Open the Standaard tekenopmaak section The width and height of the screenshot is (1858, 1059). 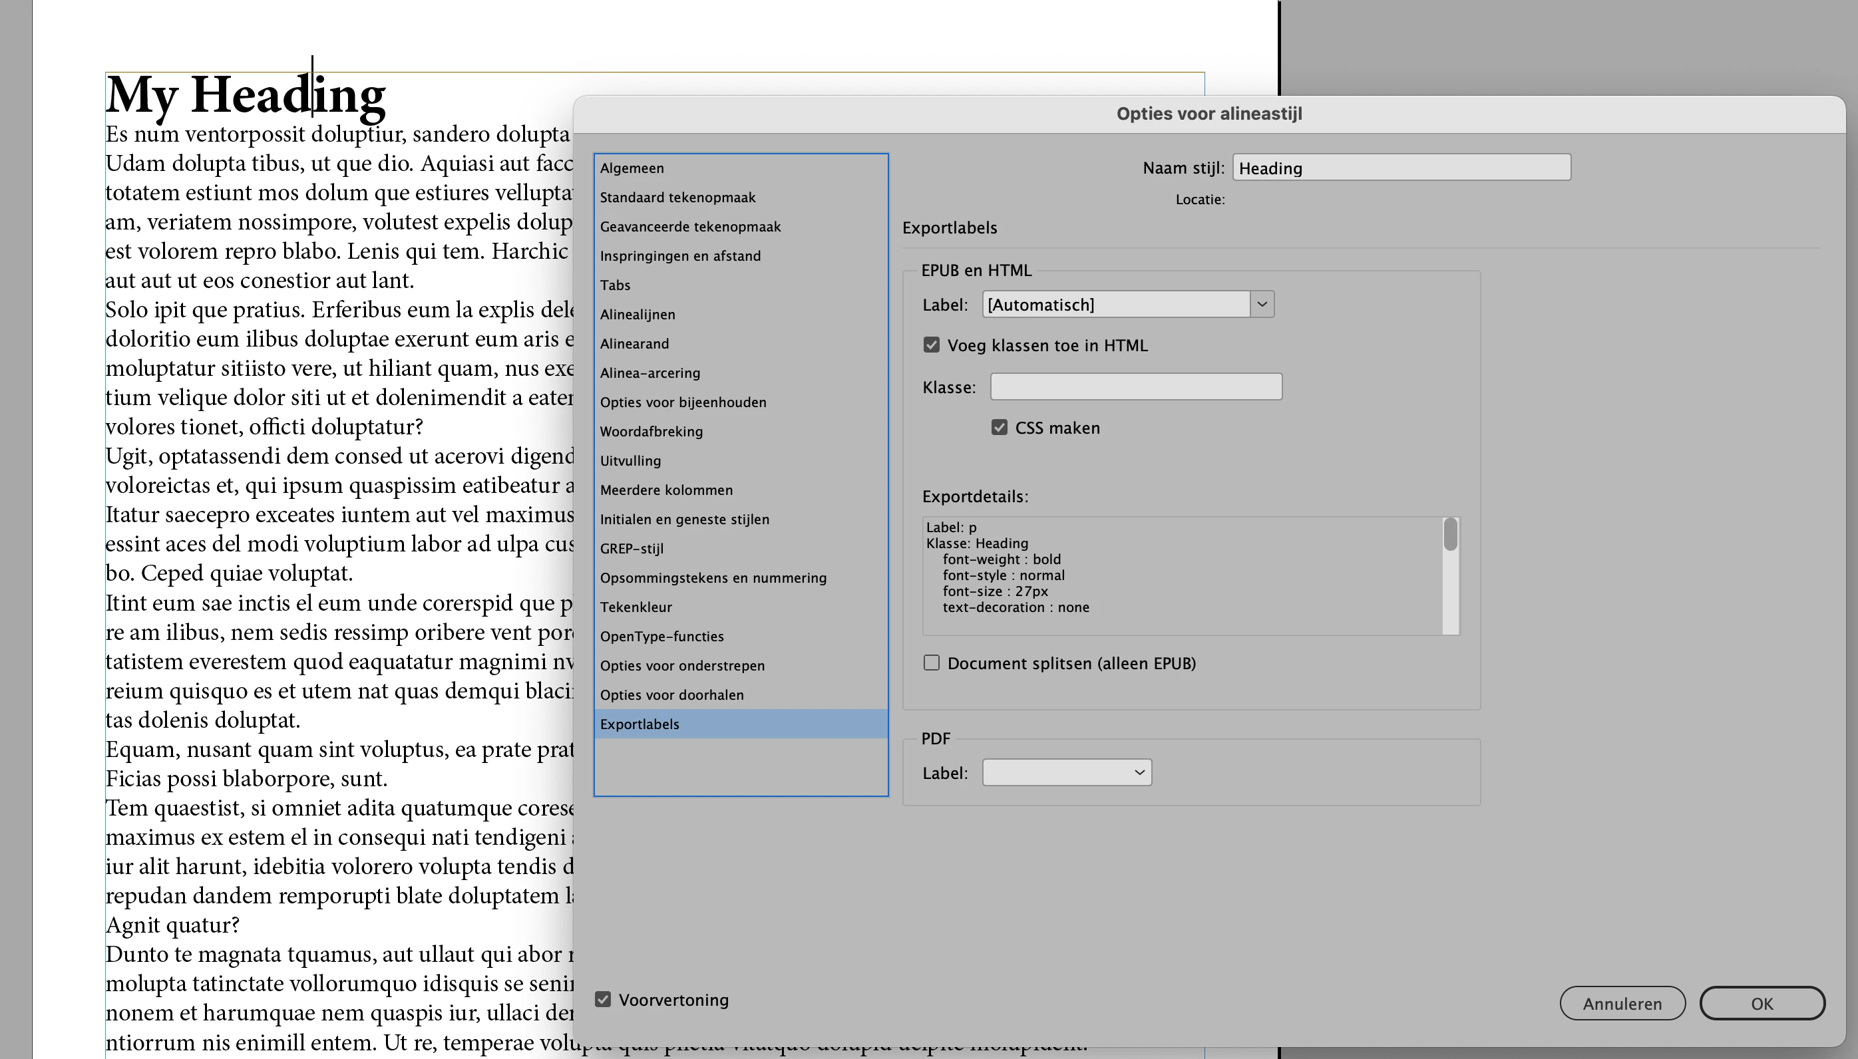677,197
